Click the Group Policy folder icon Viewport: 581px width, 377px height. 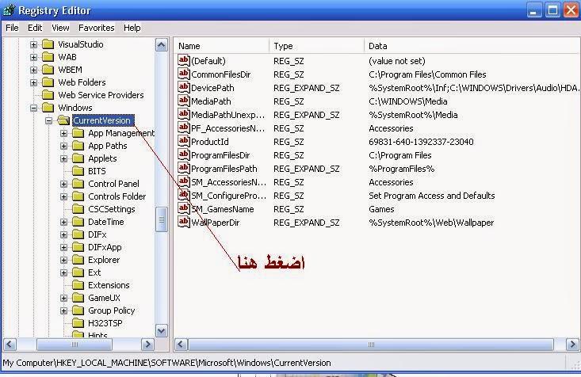[78, 310]
